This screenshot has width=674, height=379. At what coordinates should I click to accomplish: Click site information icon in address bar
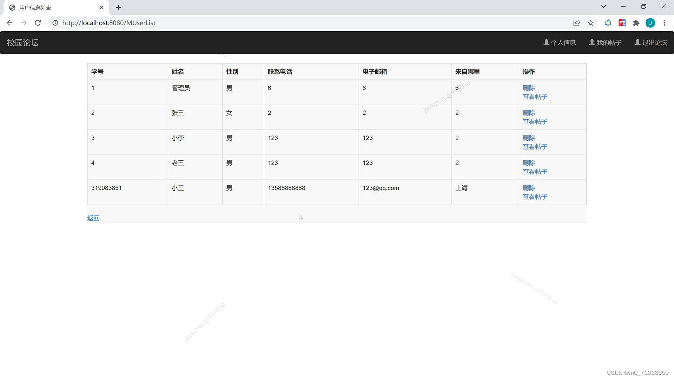[55, 23]
